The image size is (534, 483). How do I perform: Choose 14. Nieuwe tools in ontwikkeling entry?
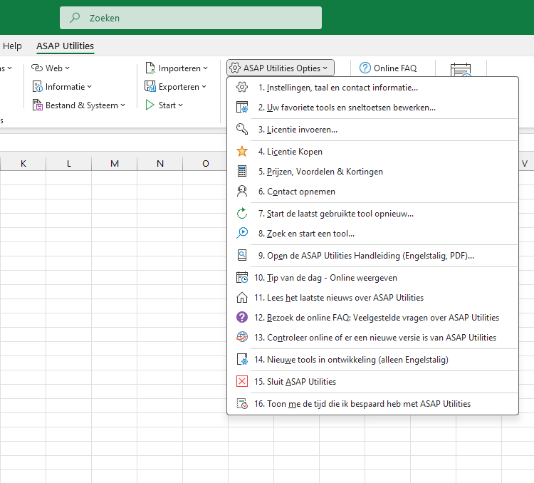[x=372, y=359]
